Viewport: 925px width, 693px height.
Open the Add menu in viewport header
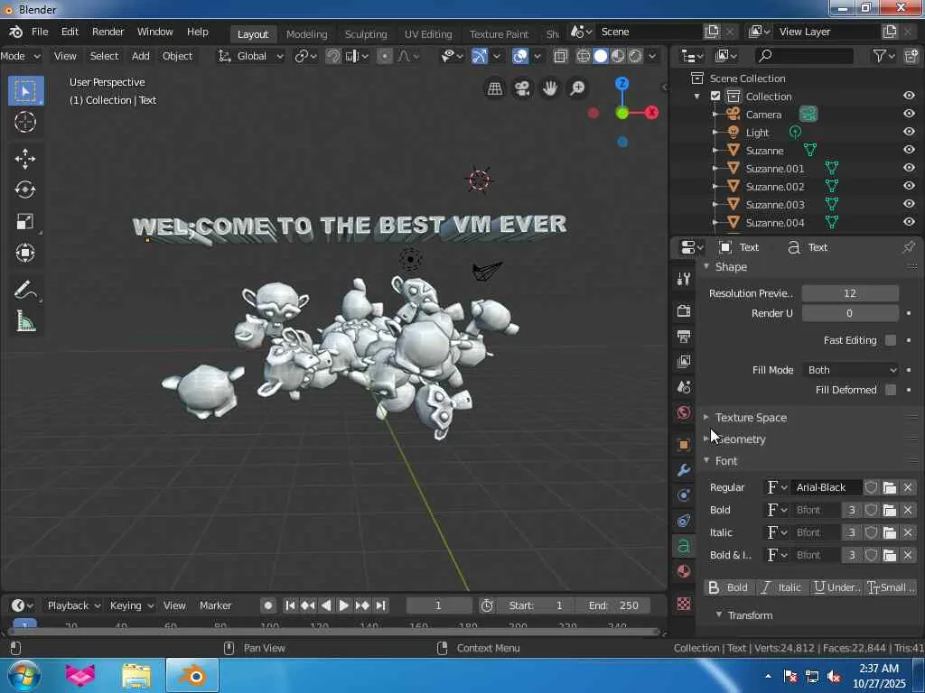[x=140, y=56]
